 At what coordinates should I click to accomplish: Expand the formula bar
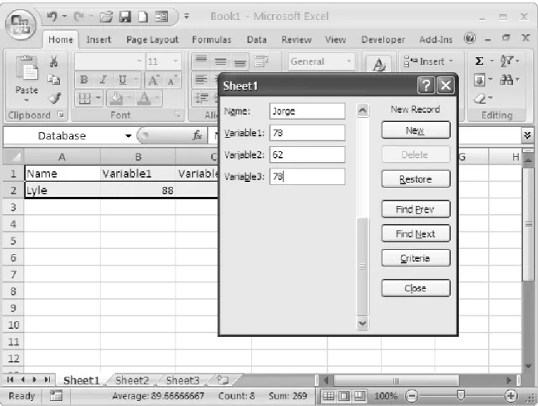coord(528,135)
